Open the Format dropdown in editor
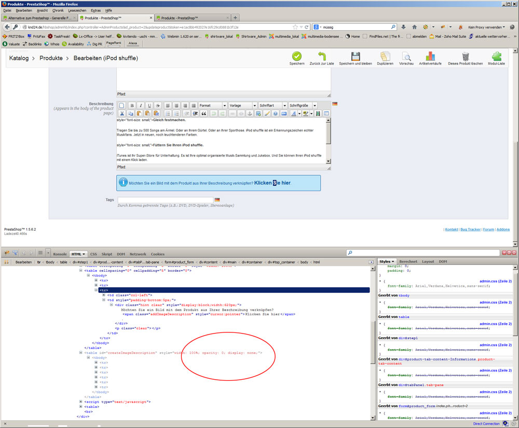The height and width of the screenshot is (428, 519). (213, 105)
